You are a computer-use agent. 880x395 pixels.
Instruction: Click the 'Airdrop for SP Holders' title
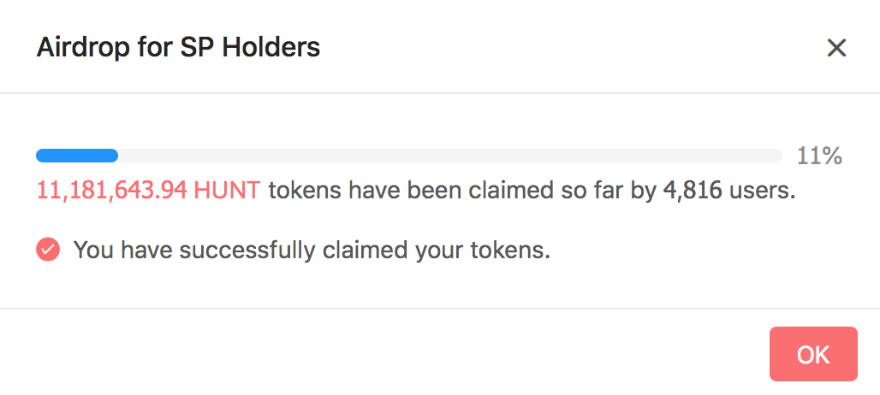[x=178, y=47]
